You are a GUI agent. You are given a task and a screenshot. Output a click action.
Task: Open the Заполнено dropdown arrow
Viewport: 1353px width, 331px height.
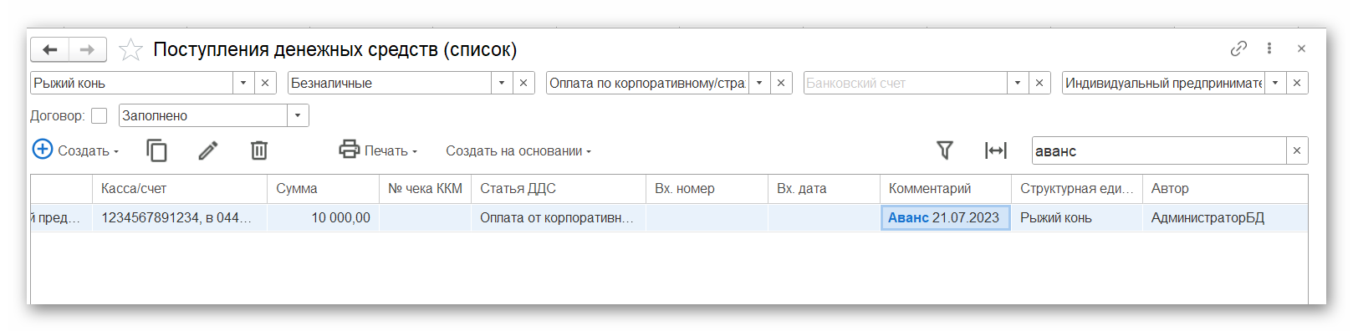pos(298,115)
